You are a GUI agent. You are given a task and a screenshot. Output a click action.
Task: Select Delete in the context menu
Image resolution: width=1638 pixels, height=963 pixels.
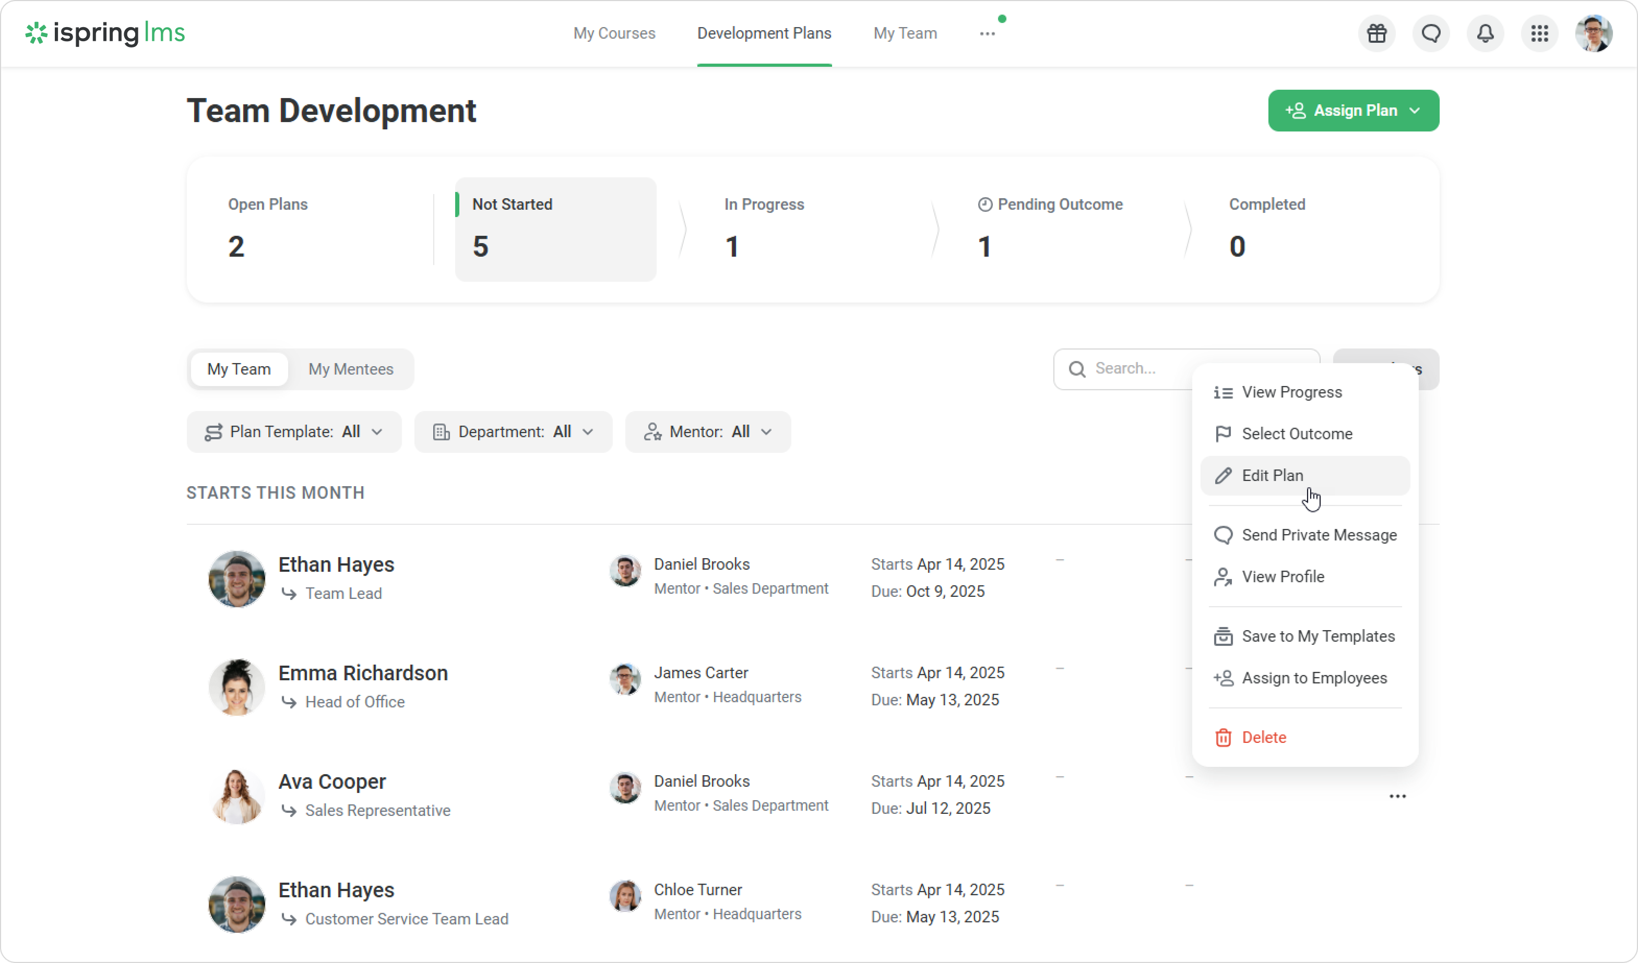pyautogui.click(x=1263, y=737)
